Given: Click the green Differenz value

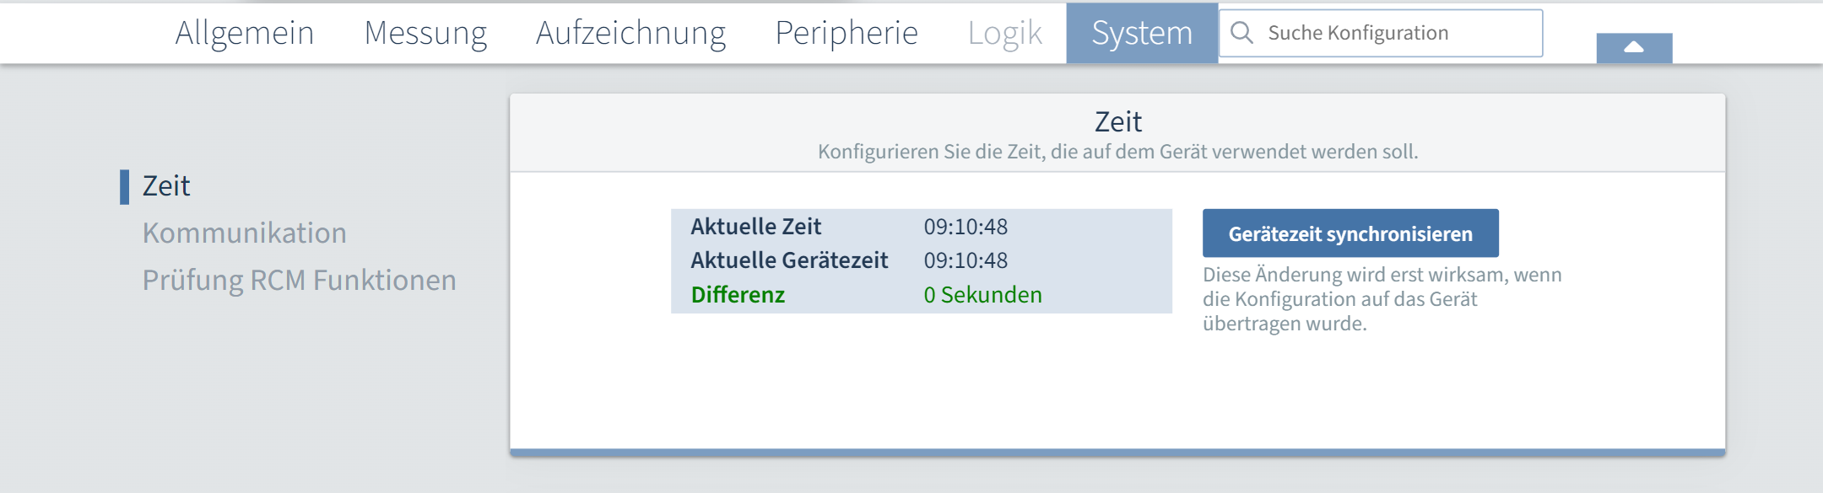Looking at the screenshot, I should coord(982,295).
